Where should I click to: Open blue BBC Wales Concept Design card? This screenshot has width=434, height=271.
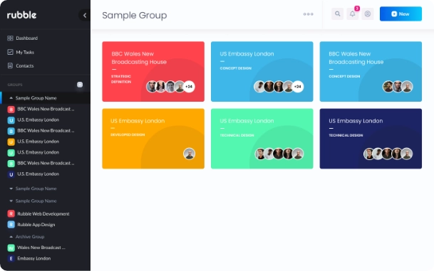371,72
